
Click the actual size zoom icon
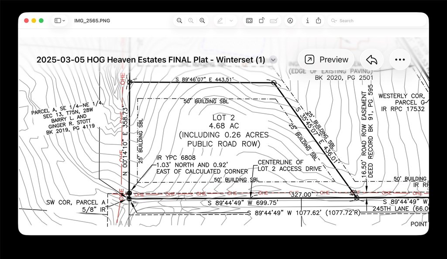tap(191, 20)
